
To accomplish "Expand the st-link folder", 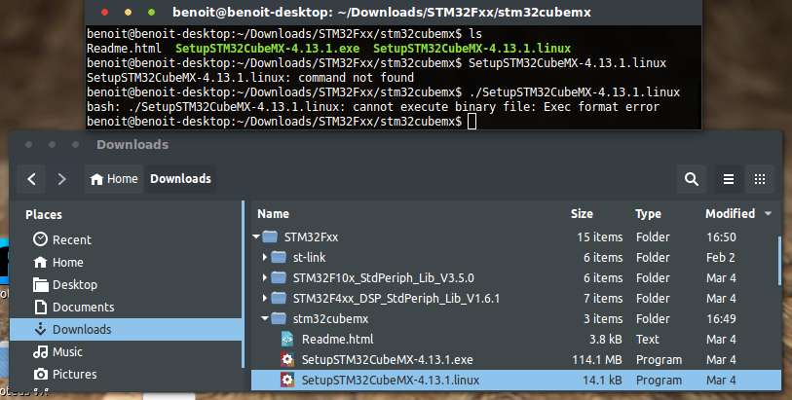I will pos(266,258).
